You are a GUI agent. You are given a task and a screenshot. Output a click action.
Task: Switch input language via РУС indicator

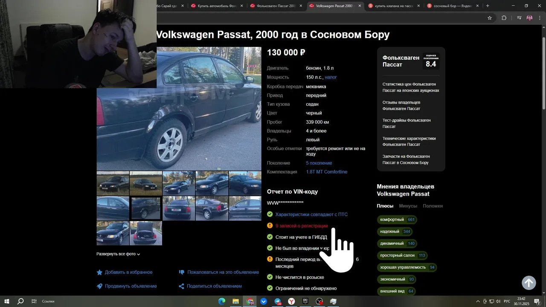[x=507, y=301]
